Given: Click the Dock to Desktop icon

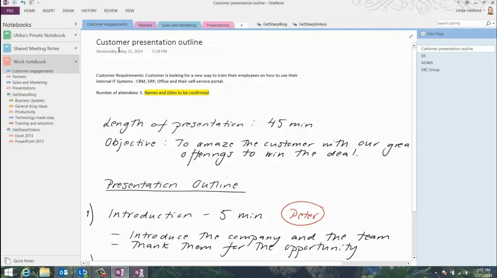Looking at the screenshot, I should pyautogui.click(x=31, y=3).
